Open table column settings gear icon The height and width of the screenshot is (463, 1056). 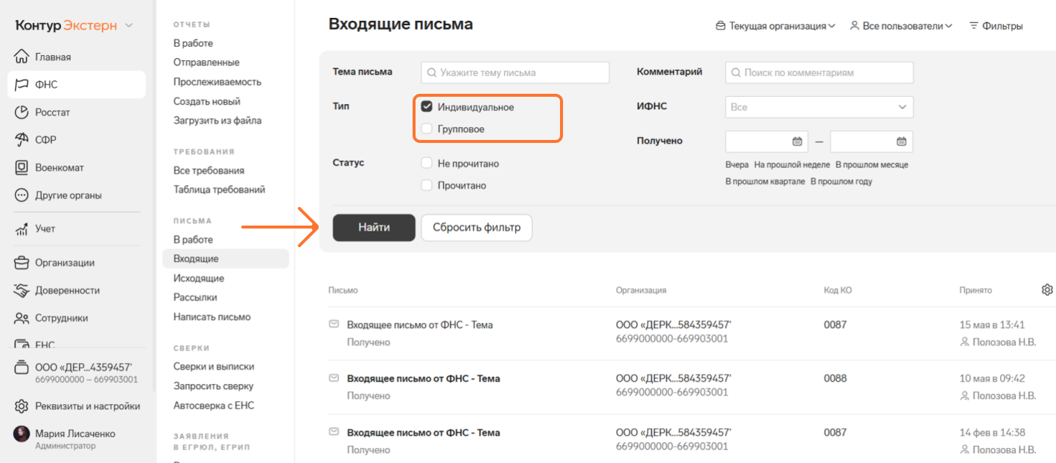[1047, 290]
